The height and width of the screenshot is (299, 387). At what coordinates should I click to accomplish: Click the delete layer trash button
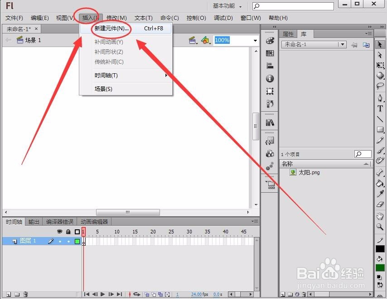[x=25, y=294]
